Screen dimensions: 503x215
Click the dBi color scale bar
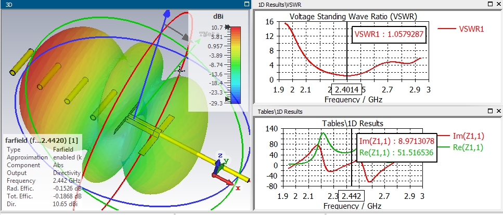236,64
